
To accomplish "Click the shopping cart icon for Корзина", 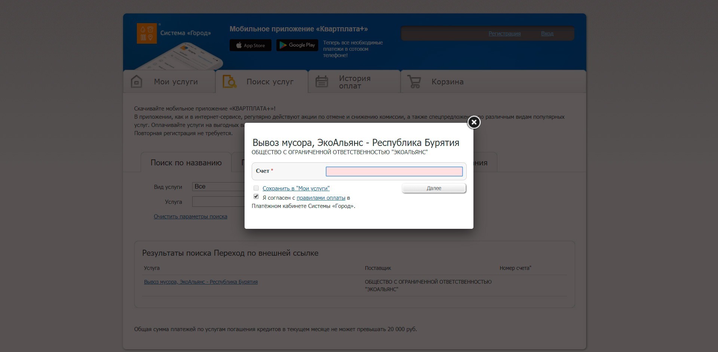I will tap(414, 81).
